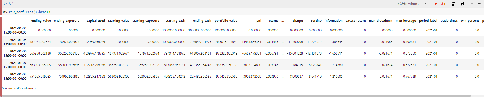
Task: Click the ending_cash value 227489.306585
Action: (201, 77)
